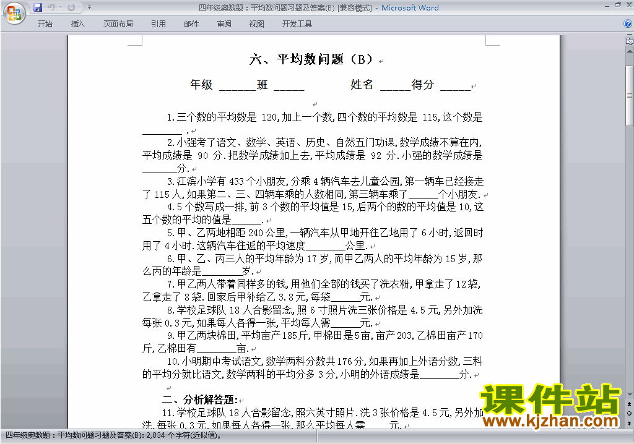The width and height of the screenshot is (634, 444).
Task: Click question 10 text 小明期中考试语文
Action: click(313, 368)
